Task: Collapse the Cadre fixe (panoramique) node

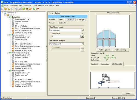Action: point(8,53)
